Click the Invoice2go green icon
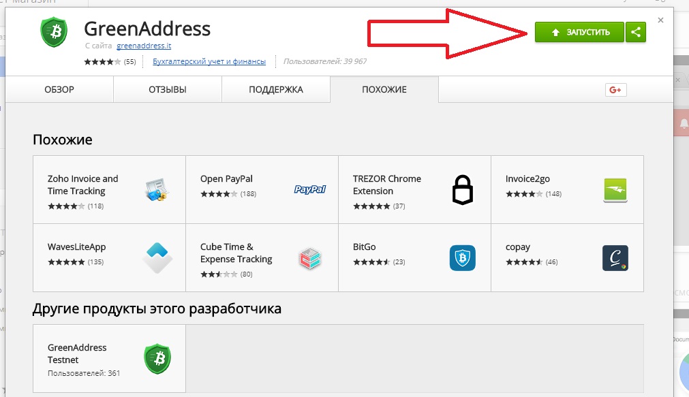689x397 pixels. point(615,190)
